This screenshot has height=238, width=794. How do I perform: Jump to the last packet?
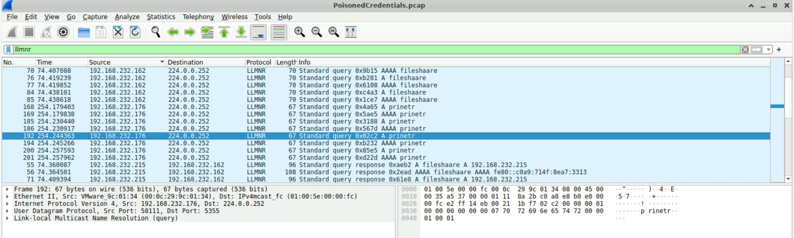click(241, 32)
